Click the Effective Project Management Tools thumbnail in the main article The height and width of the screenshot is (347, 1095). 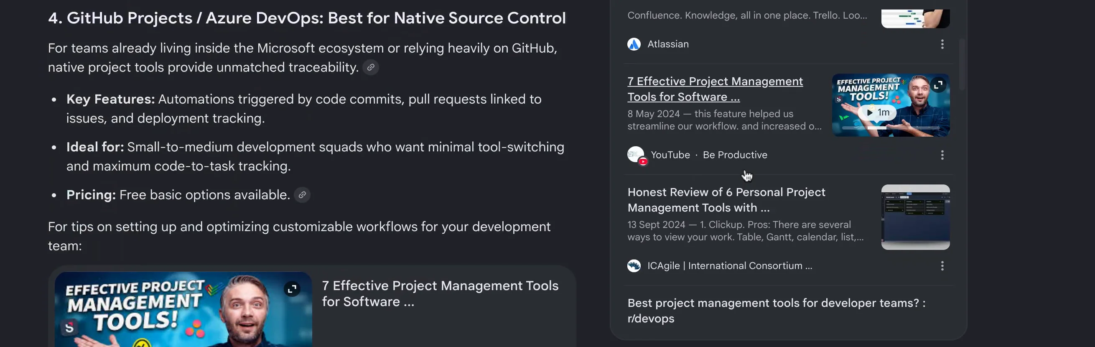coord(183,309)
